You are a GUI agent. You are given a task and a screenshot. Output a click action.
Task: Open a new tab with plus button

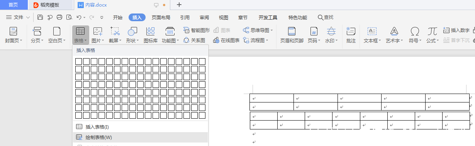[179, 5]
